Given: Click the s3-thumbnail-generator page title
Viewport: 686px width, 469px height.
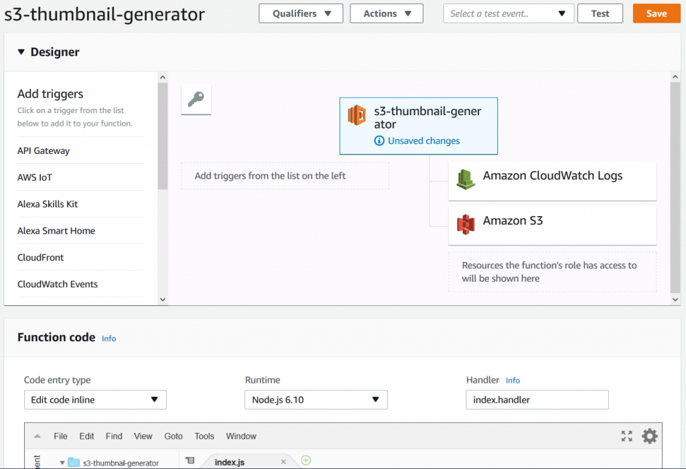Looking at the screenshot, I should pos(105,15).
